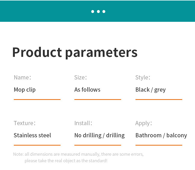
Task: Click the "Product parameters" heading
Action: 75,52
